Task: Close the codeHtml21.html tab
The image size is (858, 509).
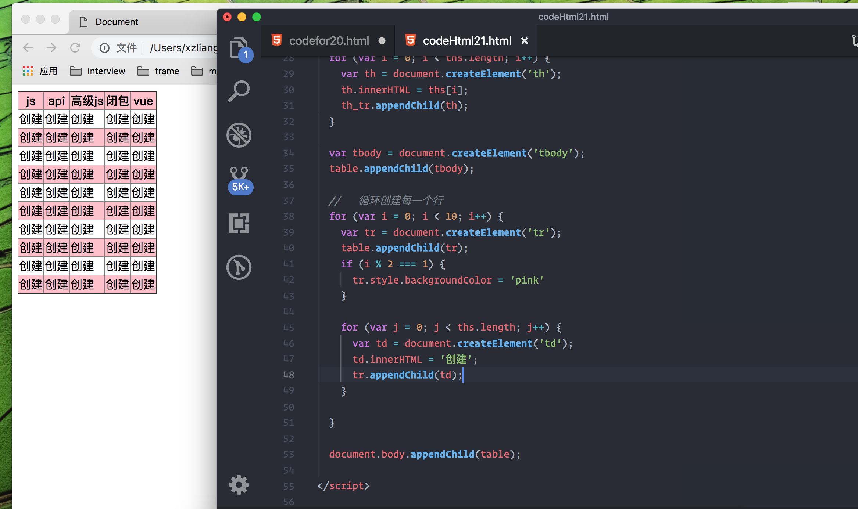Action: (525, 41)
